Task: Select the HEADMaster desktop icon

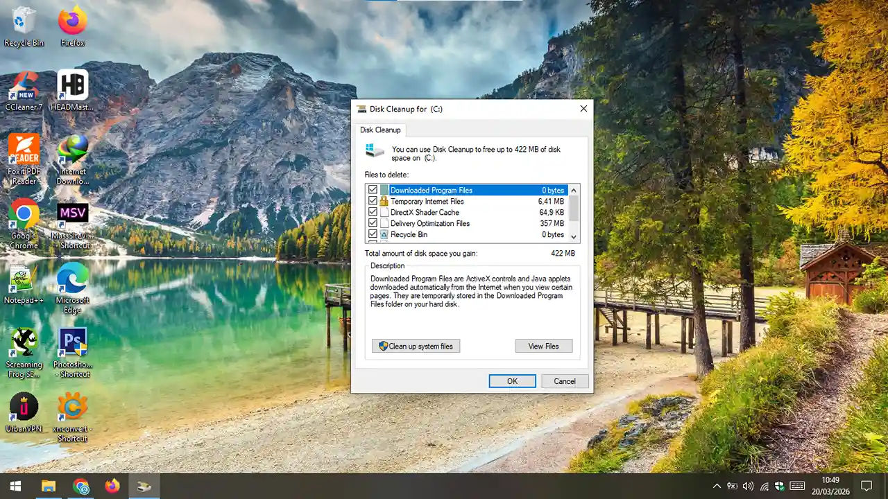Action: (x=72, y=91)
